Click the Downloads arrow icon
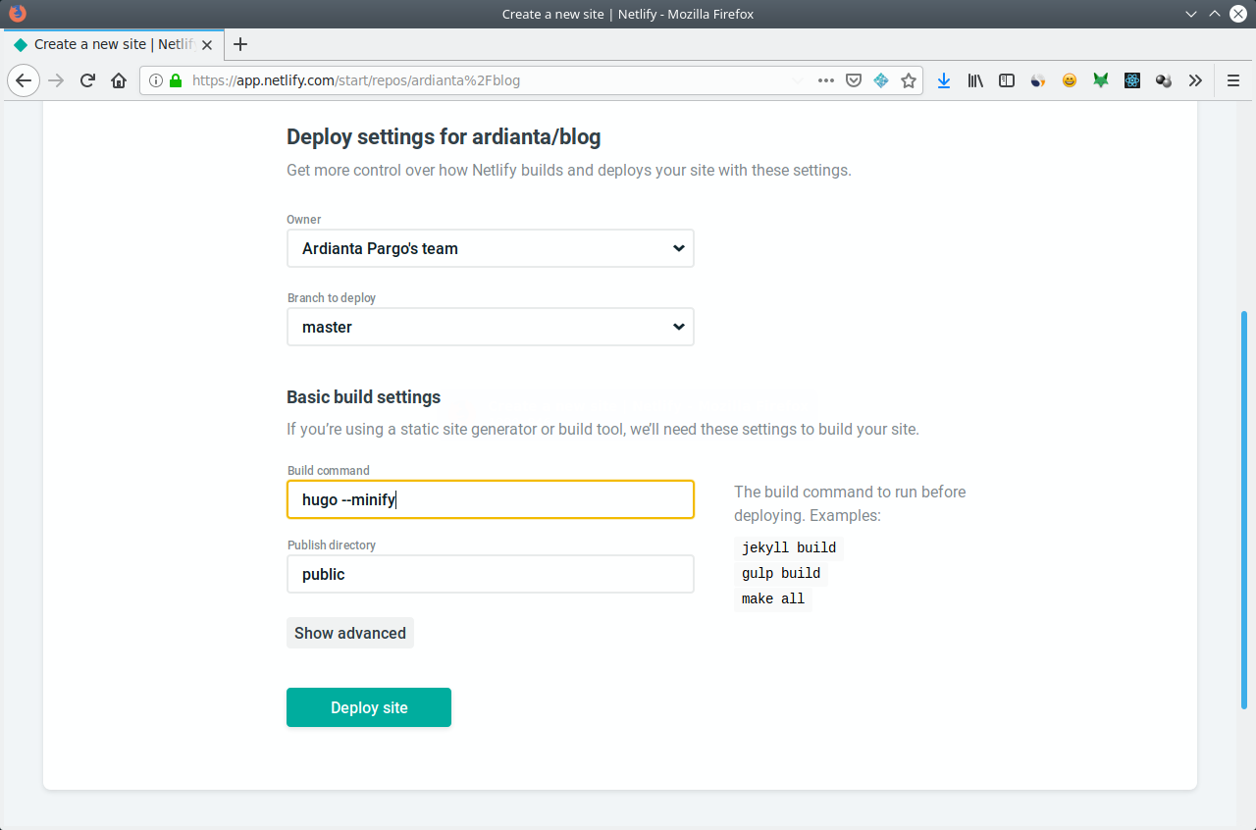1256x830 pixels. [x=944, y=80]
